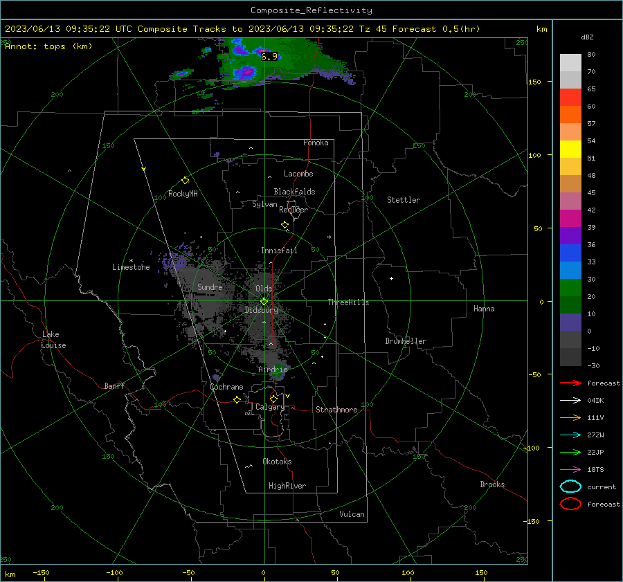Select the yellow diamond marker beside RockyMH
The height and width of the screenshot is (582, 623).
point(185,181)
